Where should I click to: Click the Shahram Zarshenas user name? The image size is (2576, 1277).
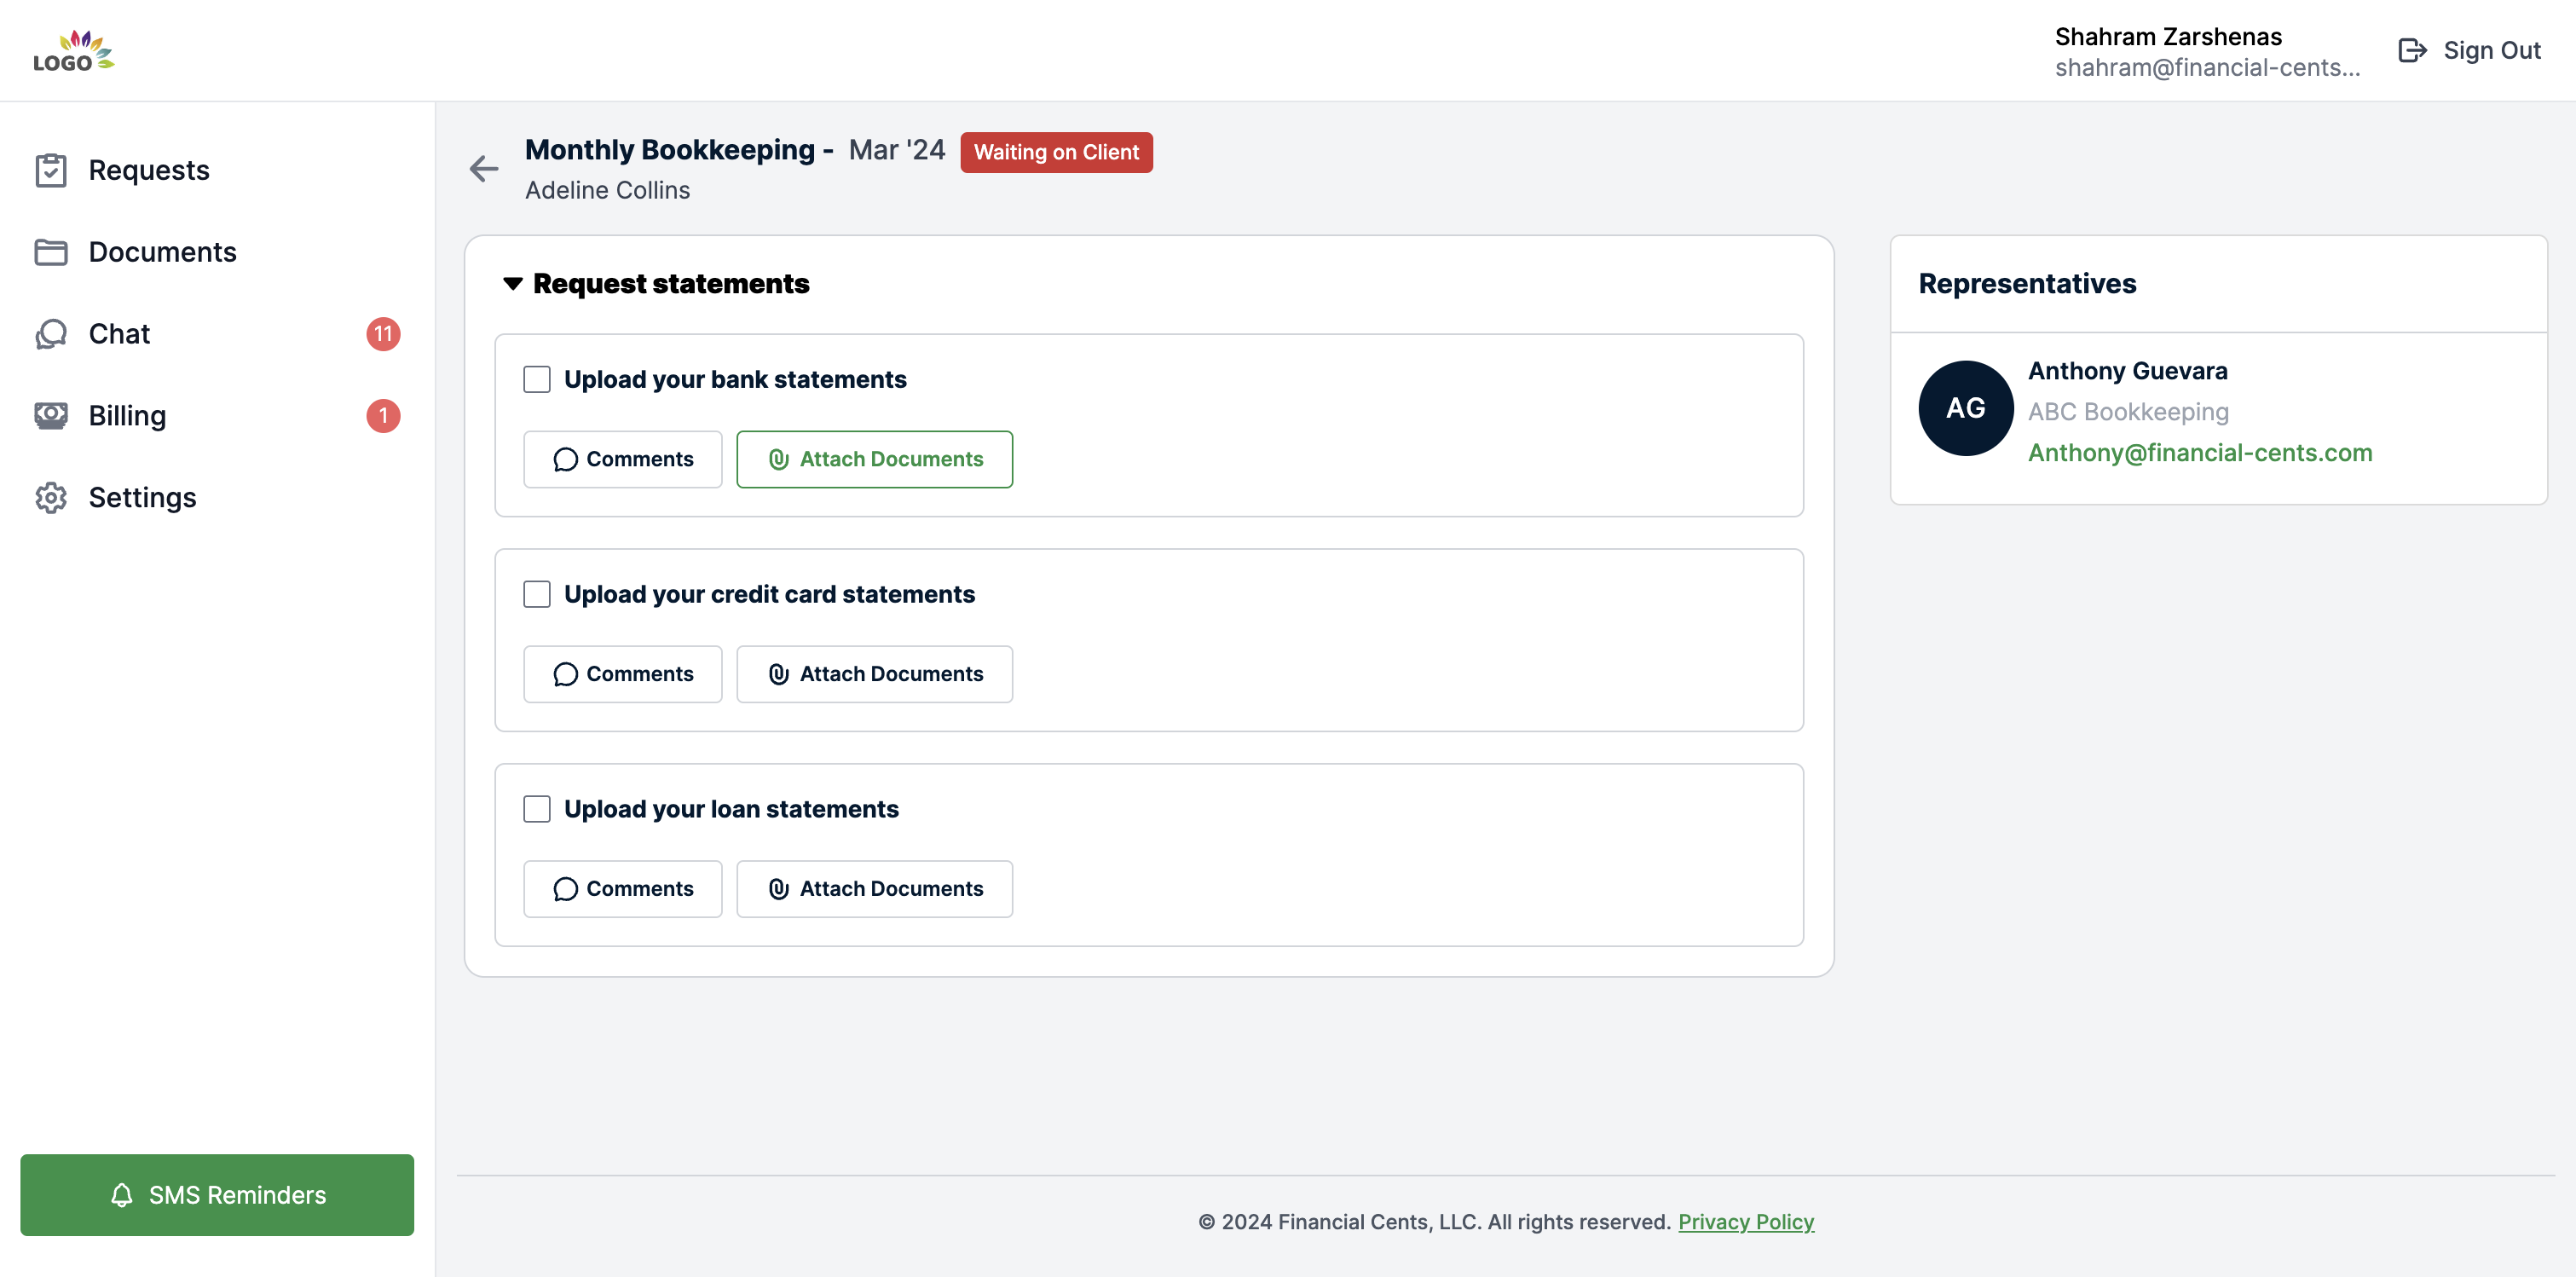pyautogui.click(x=2168, y=36)
